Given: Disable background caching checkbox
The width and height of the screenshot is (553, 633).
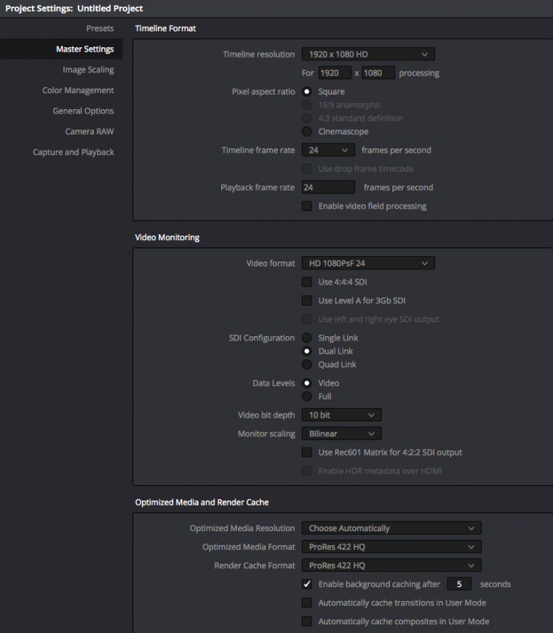Looking at the screenshot, I should click(307, 584).
